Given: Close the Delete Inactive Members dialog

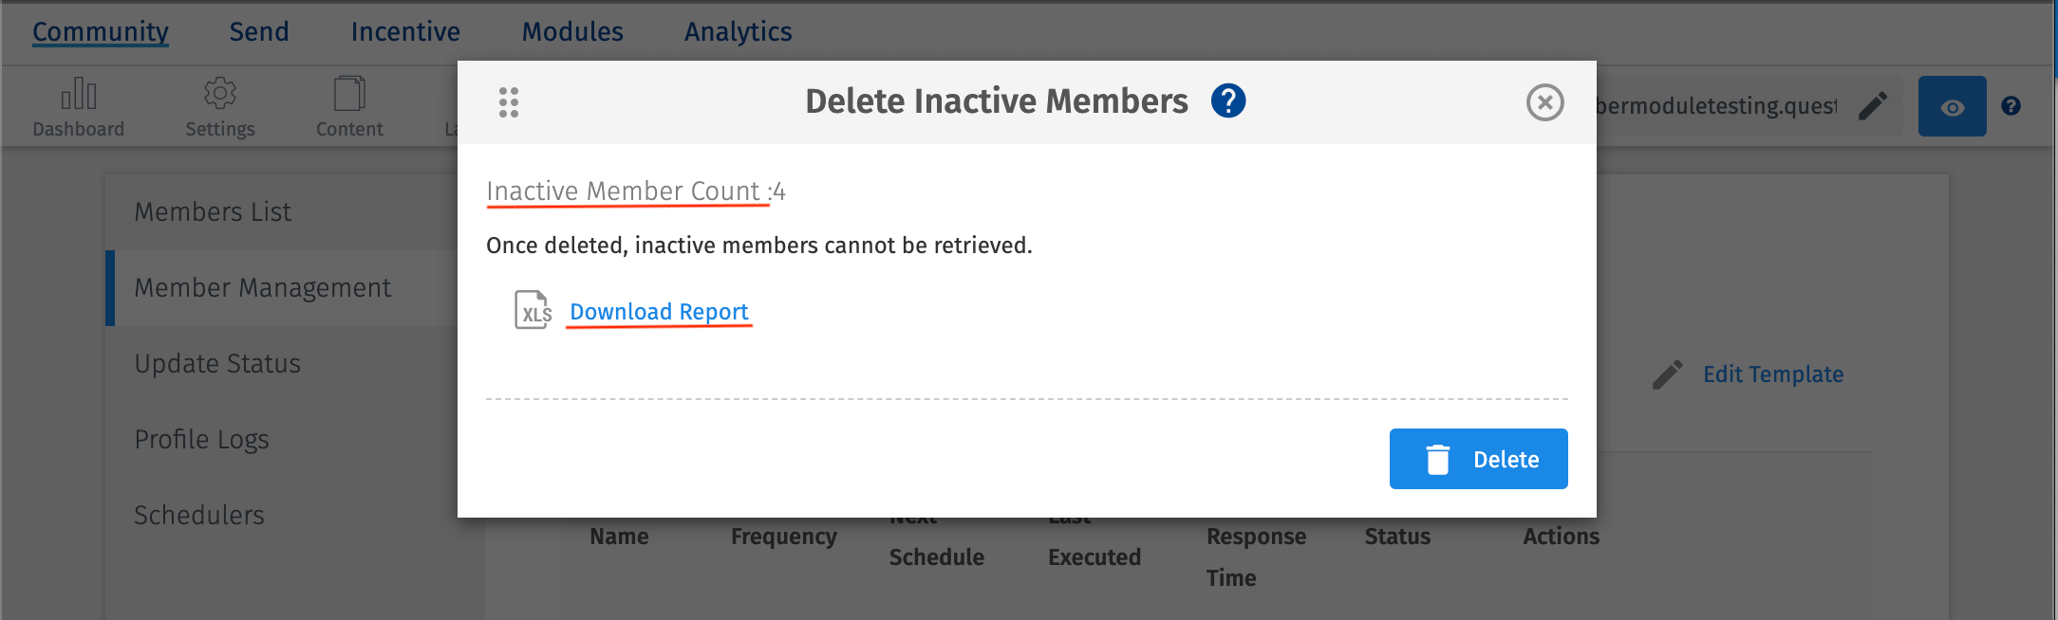Looking at the screenshot, I should coord(1544,102).
